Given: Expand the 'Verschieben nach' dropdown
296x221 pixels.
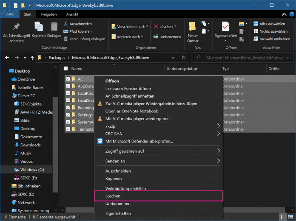Looking at the screenshot, I should tap(147, 26).
